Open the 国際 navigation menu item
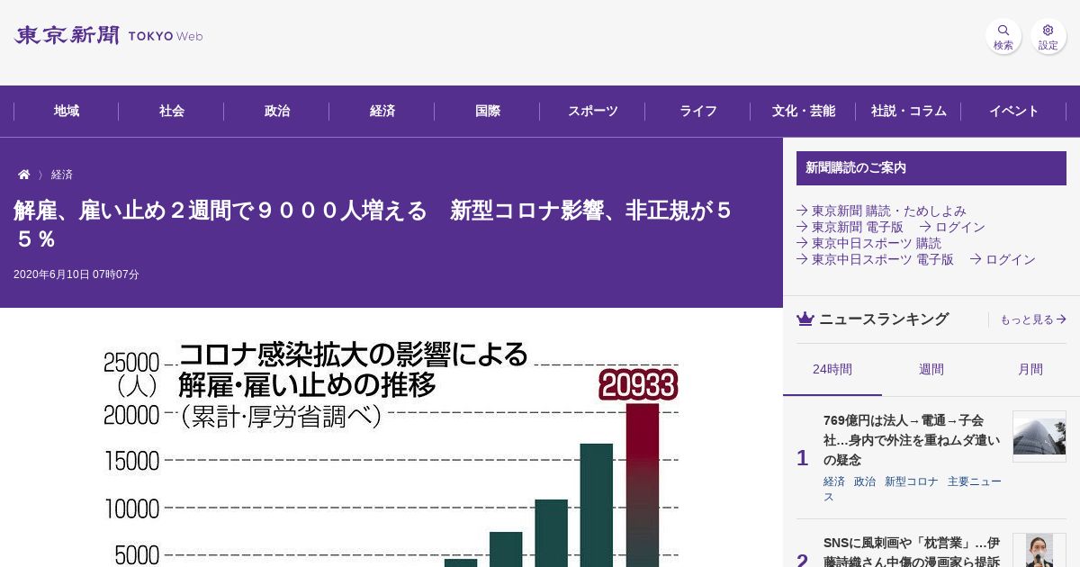This screenshot has width=1080, height=567. (x=488, y=112)
